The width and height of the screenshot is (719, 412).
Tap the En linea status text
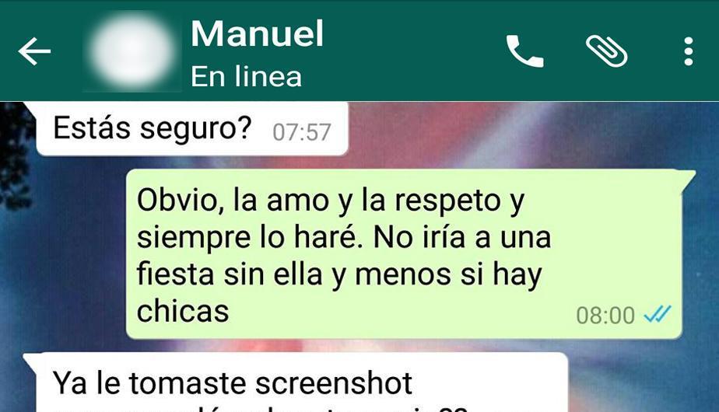coord(246,76)
